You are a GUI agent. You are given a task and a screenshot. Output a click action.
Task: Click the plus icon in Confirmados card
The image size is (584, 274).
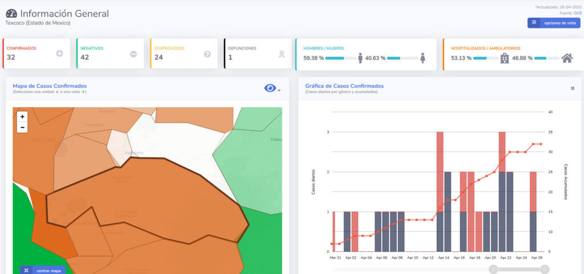point(60,54)
